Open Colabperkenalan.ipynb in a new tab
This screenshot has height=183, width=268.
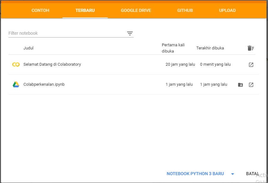(x=251, y=84)
